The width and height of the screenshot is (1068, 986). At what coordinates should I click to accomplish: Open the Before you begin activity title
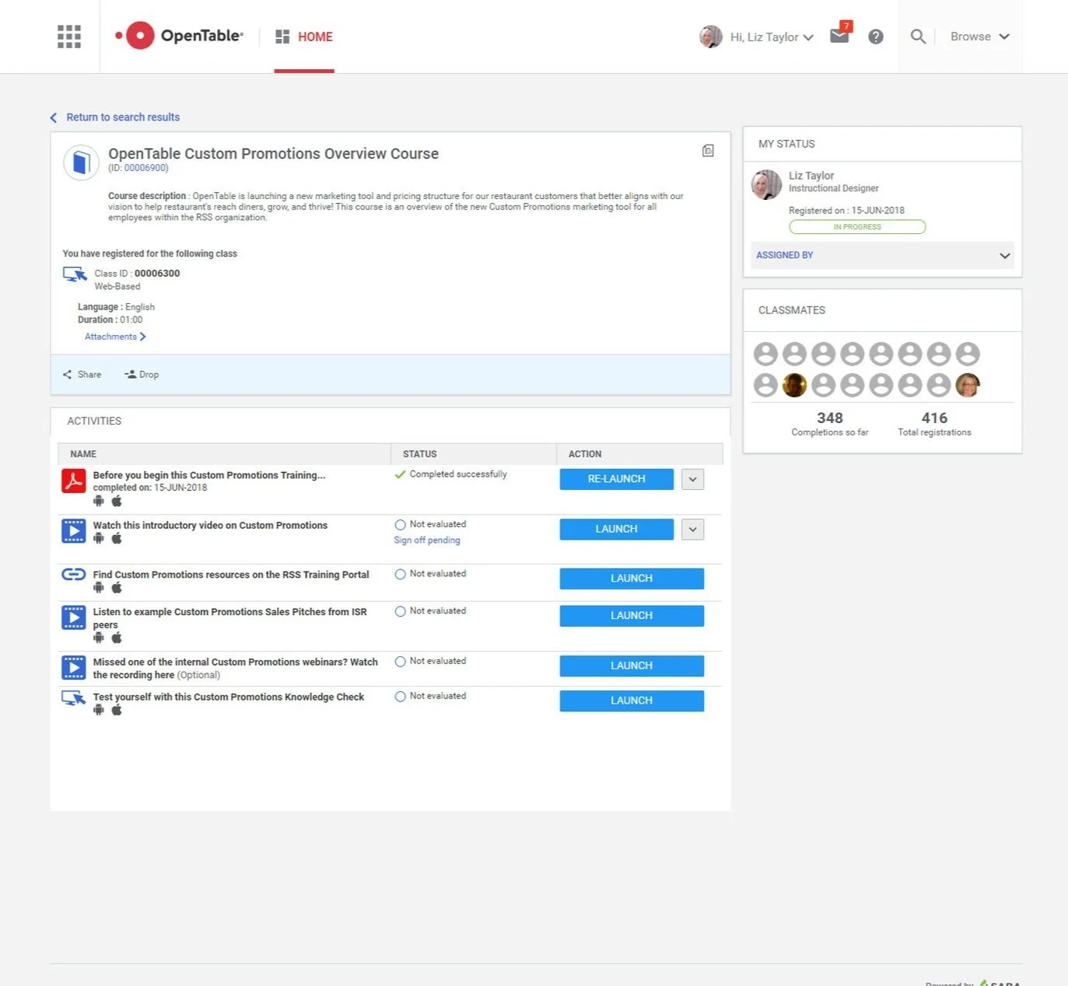[209, 475]
